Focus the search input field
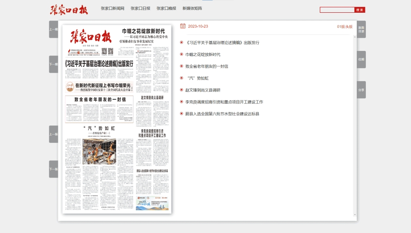 337,10
